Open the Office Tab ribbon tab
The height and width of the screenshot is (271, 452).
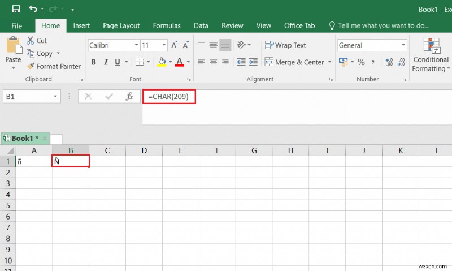pos(299,25)
